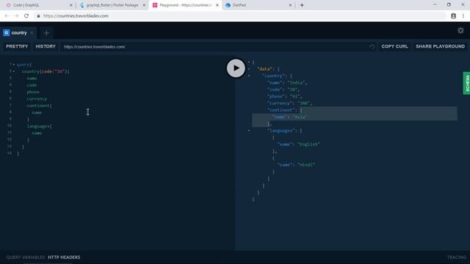Click COPY CURL button

click(394, 46)
